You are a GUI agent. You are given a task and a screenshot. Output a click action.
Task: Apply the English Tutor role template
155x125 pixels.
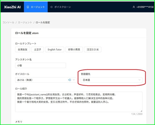(x=55, y=49)
